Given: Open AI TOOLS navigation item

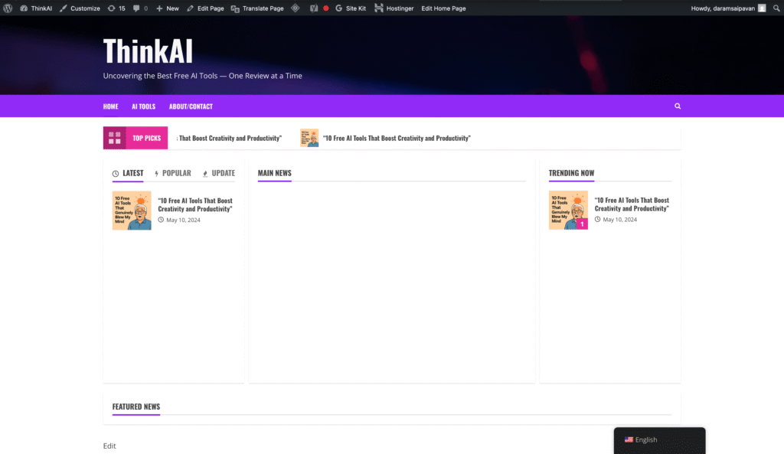Looking at the screenshot, I should 143,106.
